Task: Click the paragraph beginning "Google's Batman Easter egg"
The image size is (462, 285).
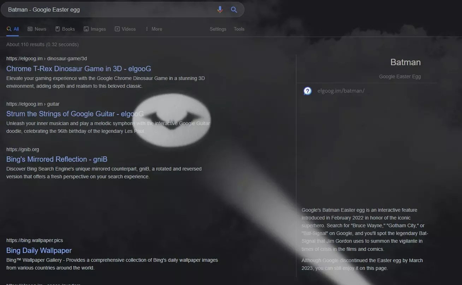Action: click(x=365, y=230)
